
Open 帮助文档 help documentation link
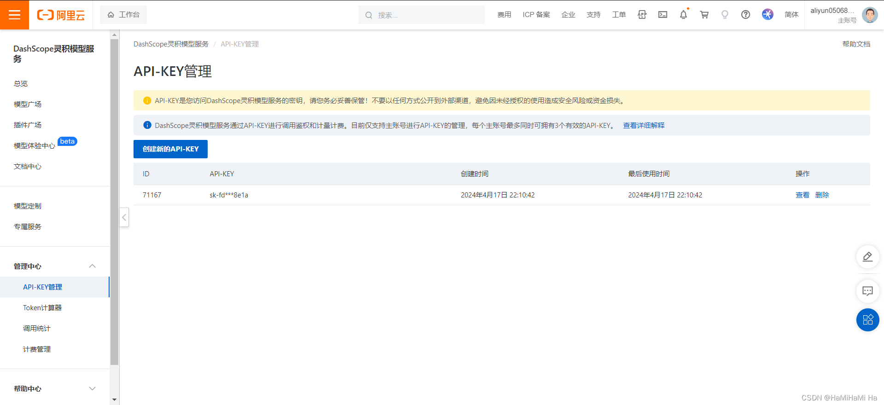pos(856,44)
